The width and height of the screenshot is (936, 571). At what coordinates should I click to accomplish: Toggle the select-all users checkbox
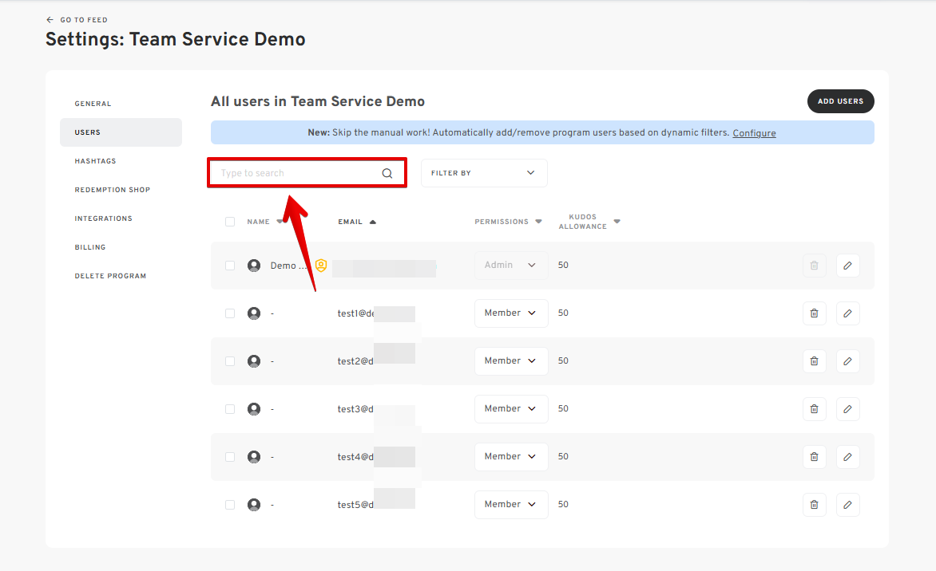[x=230, y=222]
